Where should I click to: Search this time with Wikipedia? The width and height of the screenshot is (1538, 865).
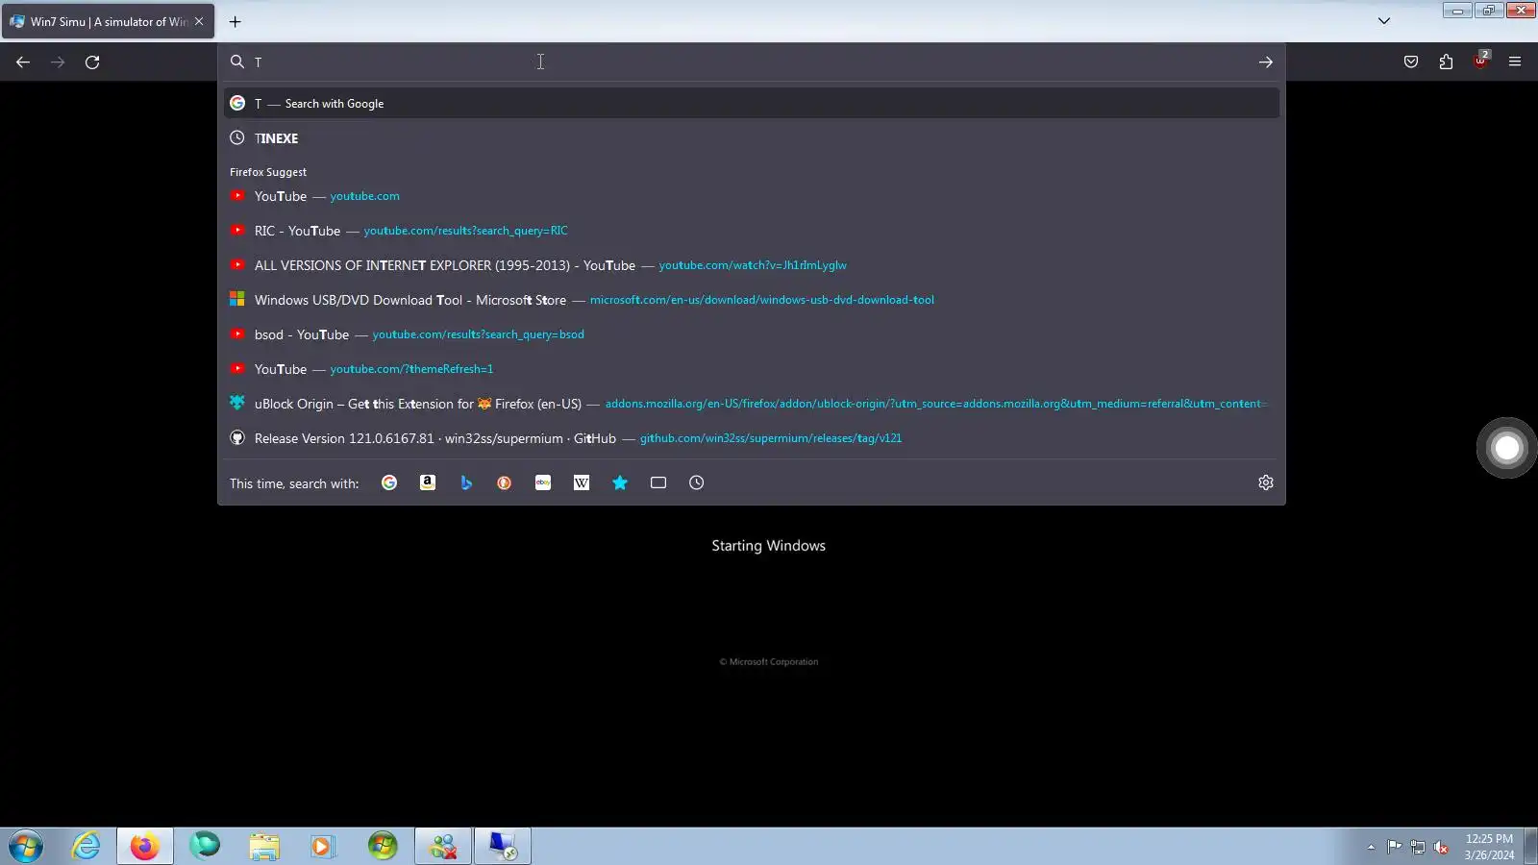click(582, 482)
